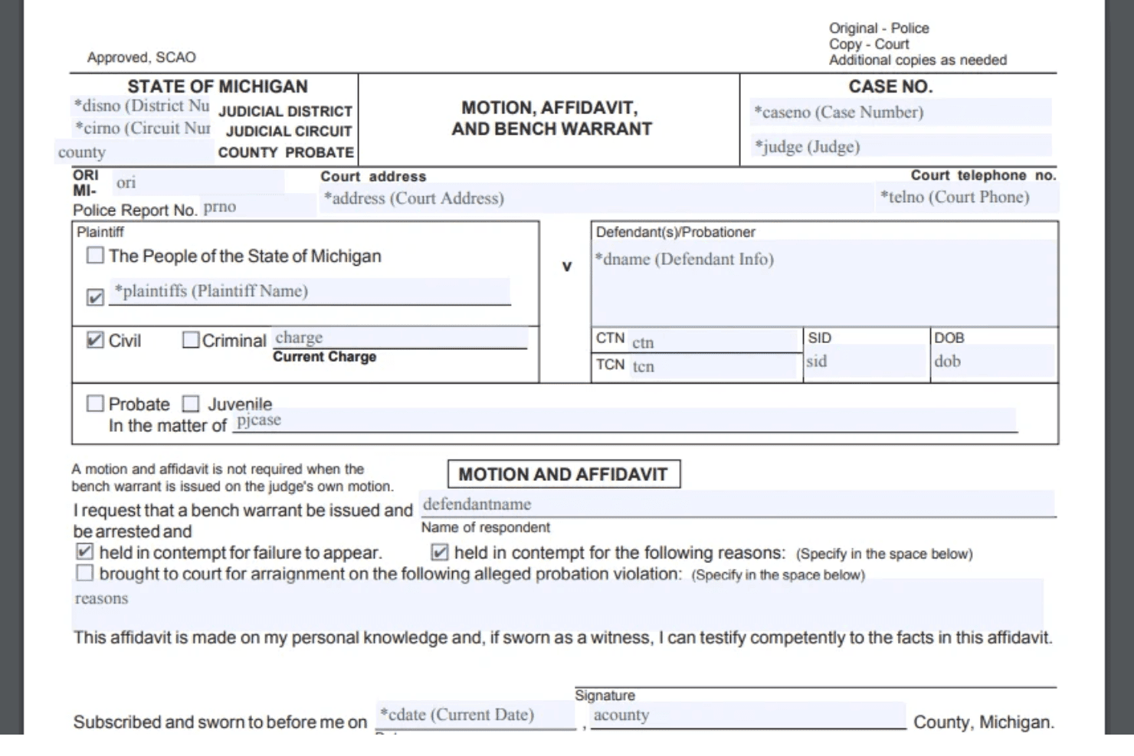This screenshot has width=1134, height=756.
Task: Select the Court Address field
Action: 596,198
